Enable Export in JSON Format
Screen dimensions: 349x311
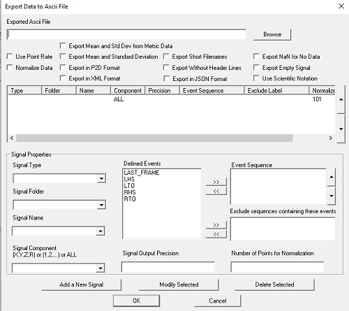(x=167, y=79)
